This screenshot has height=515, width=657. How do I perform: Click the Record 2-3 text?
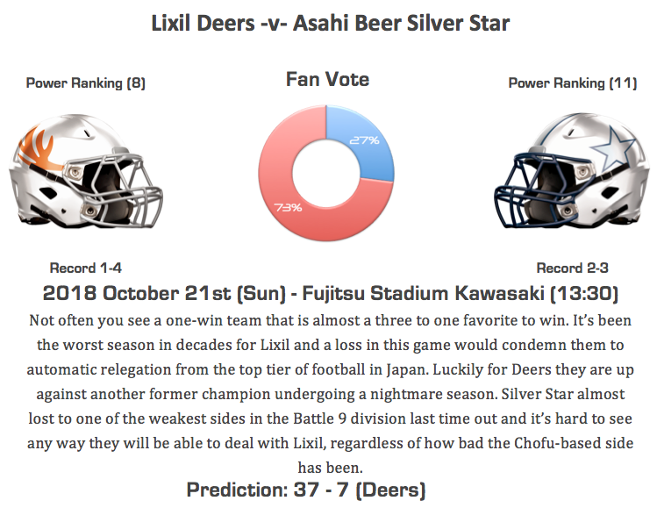[572, 268]
